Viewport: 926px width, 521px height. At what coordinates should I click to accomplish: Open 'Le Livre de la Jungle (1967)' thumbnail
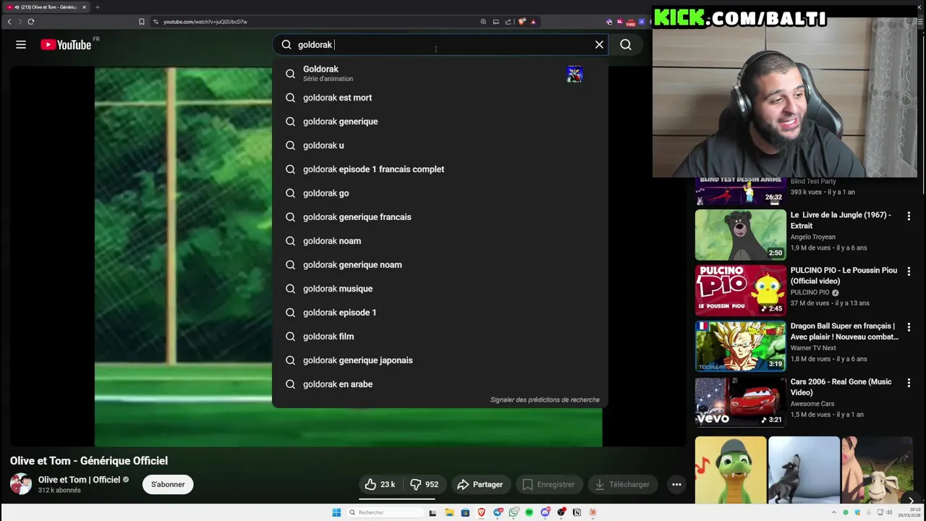(x=740, y=234)
